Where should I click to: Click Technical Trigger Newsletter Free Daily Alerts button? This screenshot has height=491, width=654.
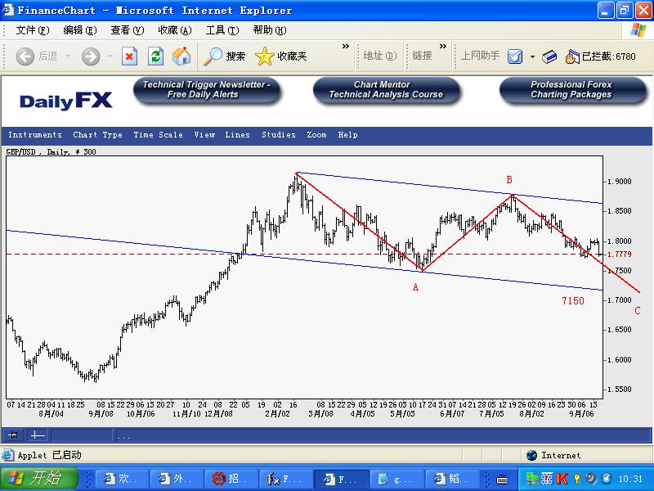coord(207,90)
